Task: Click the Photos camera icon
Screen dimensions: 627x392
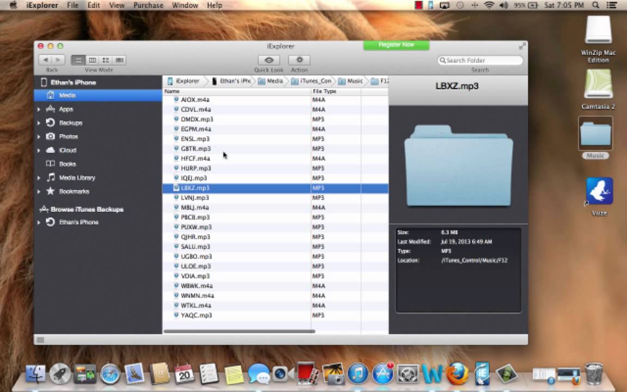Action: coord(51,137)
